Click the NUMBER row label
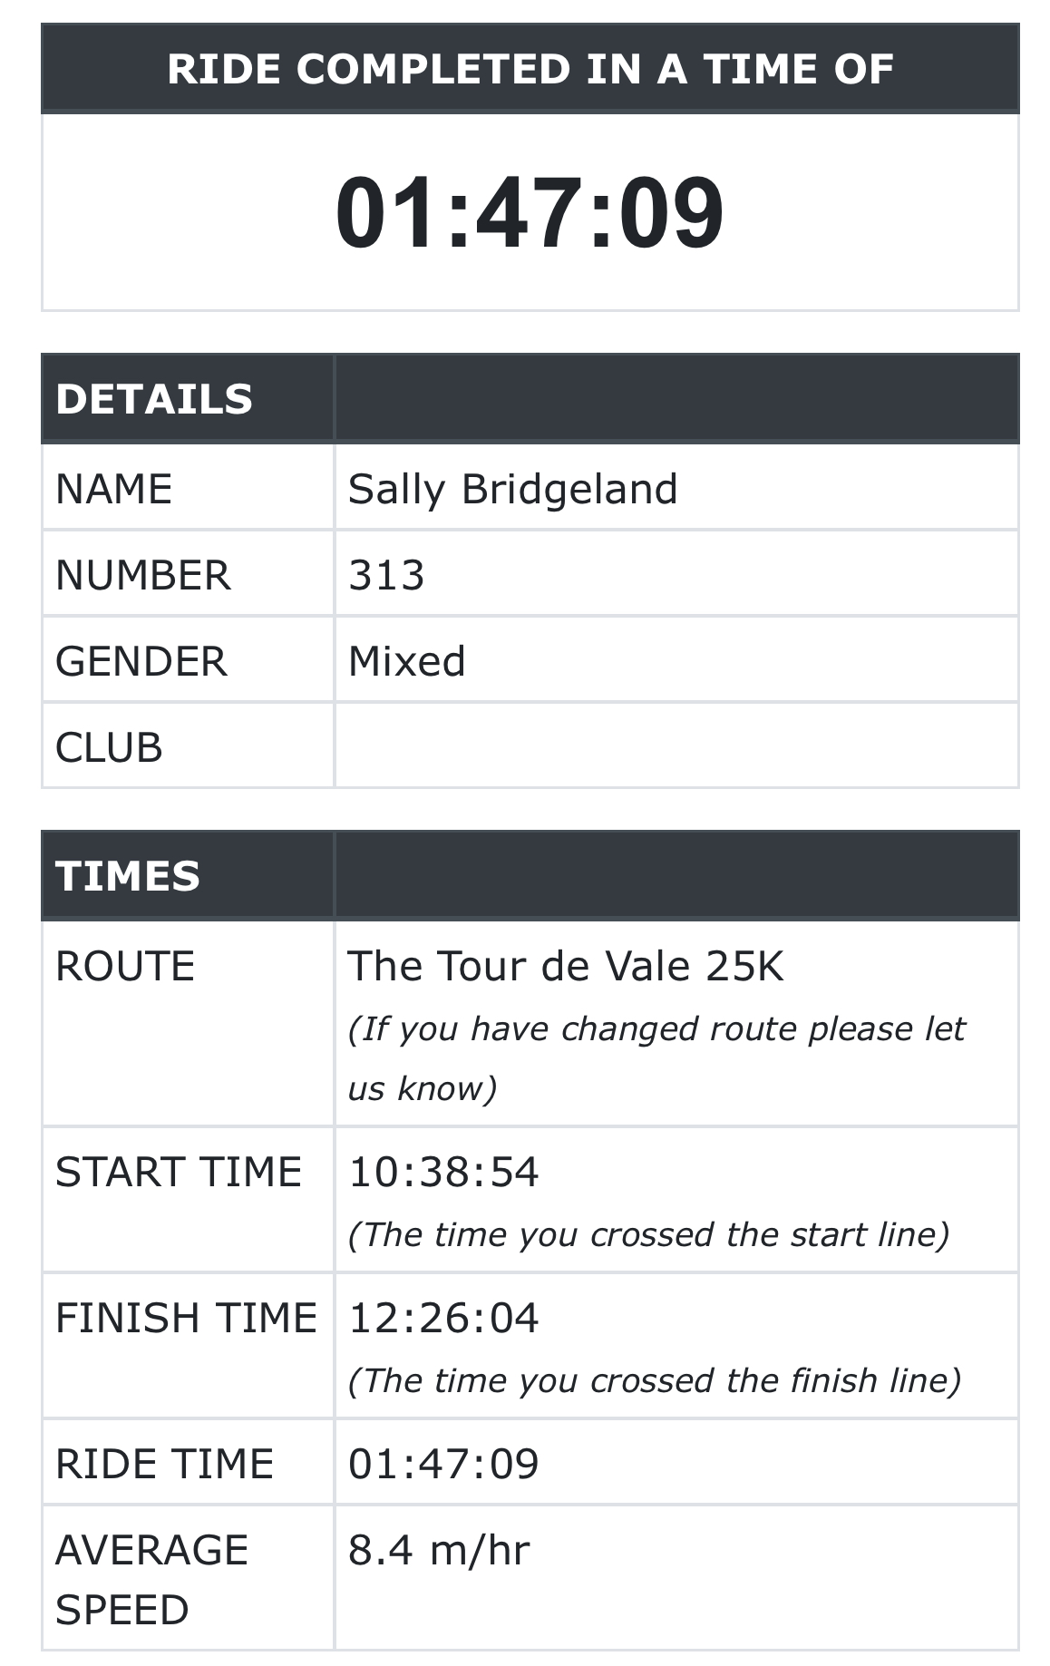The height and width of the screenshot is (1666, 1050). tap(143, 575)
